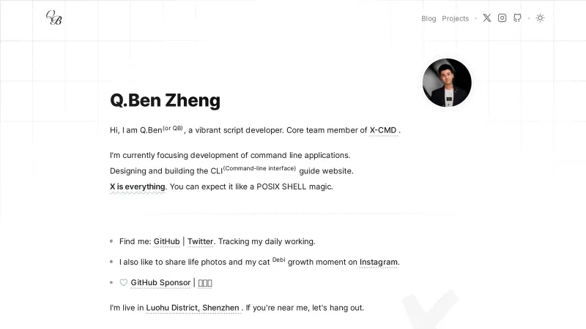Image resolution: width=586 pixels, height=329 pixels.
Task: Open the GitHub Sponsor link
Action: 160,283
